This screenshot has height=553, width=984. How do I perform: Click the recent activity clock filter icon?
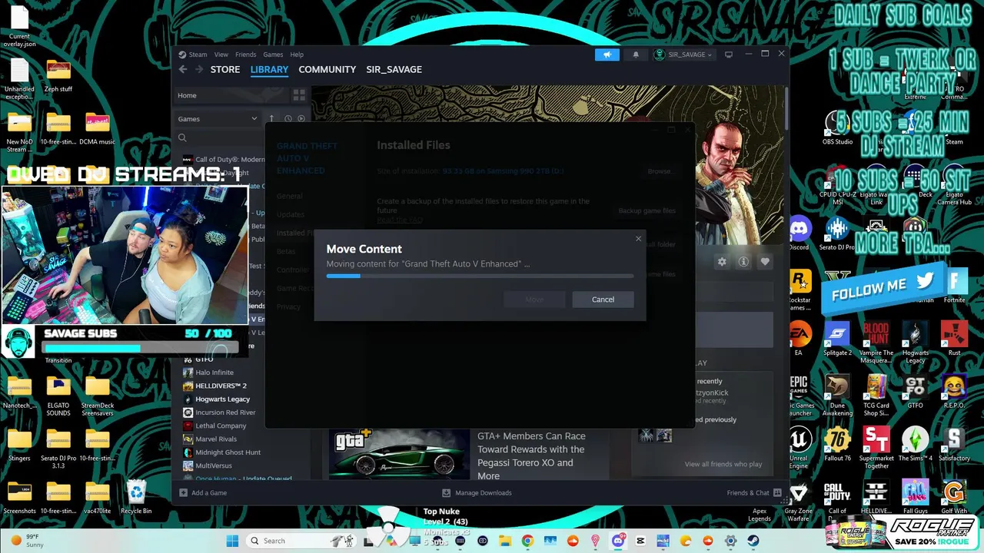[x=288, y=119]
